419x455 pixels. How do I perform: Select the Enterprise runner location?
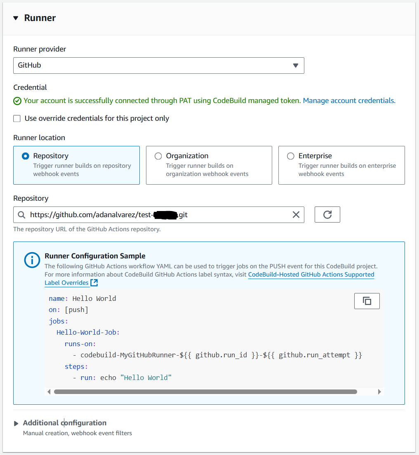[x=341, y=165]
